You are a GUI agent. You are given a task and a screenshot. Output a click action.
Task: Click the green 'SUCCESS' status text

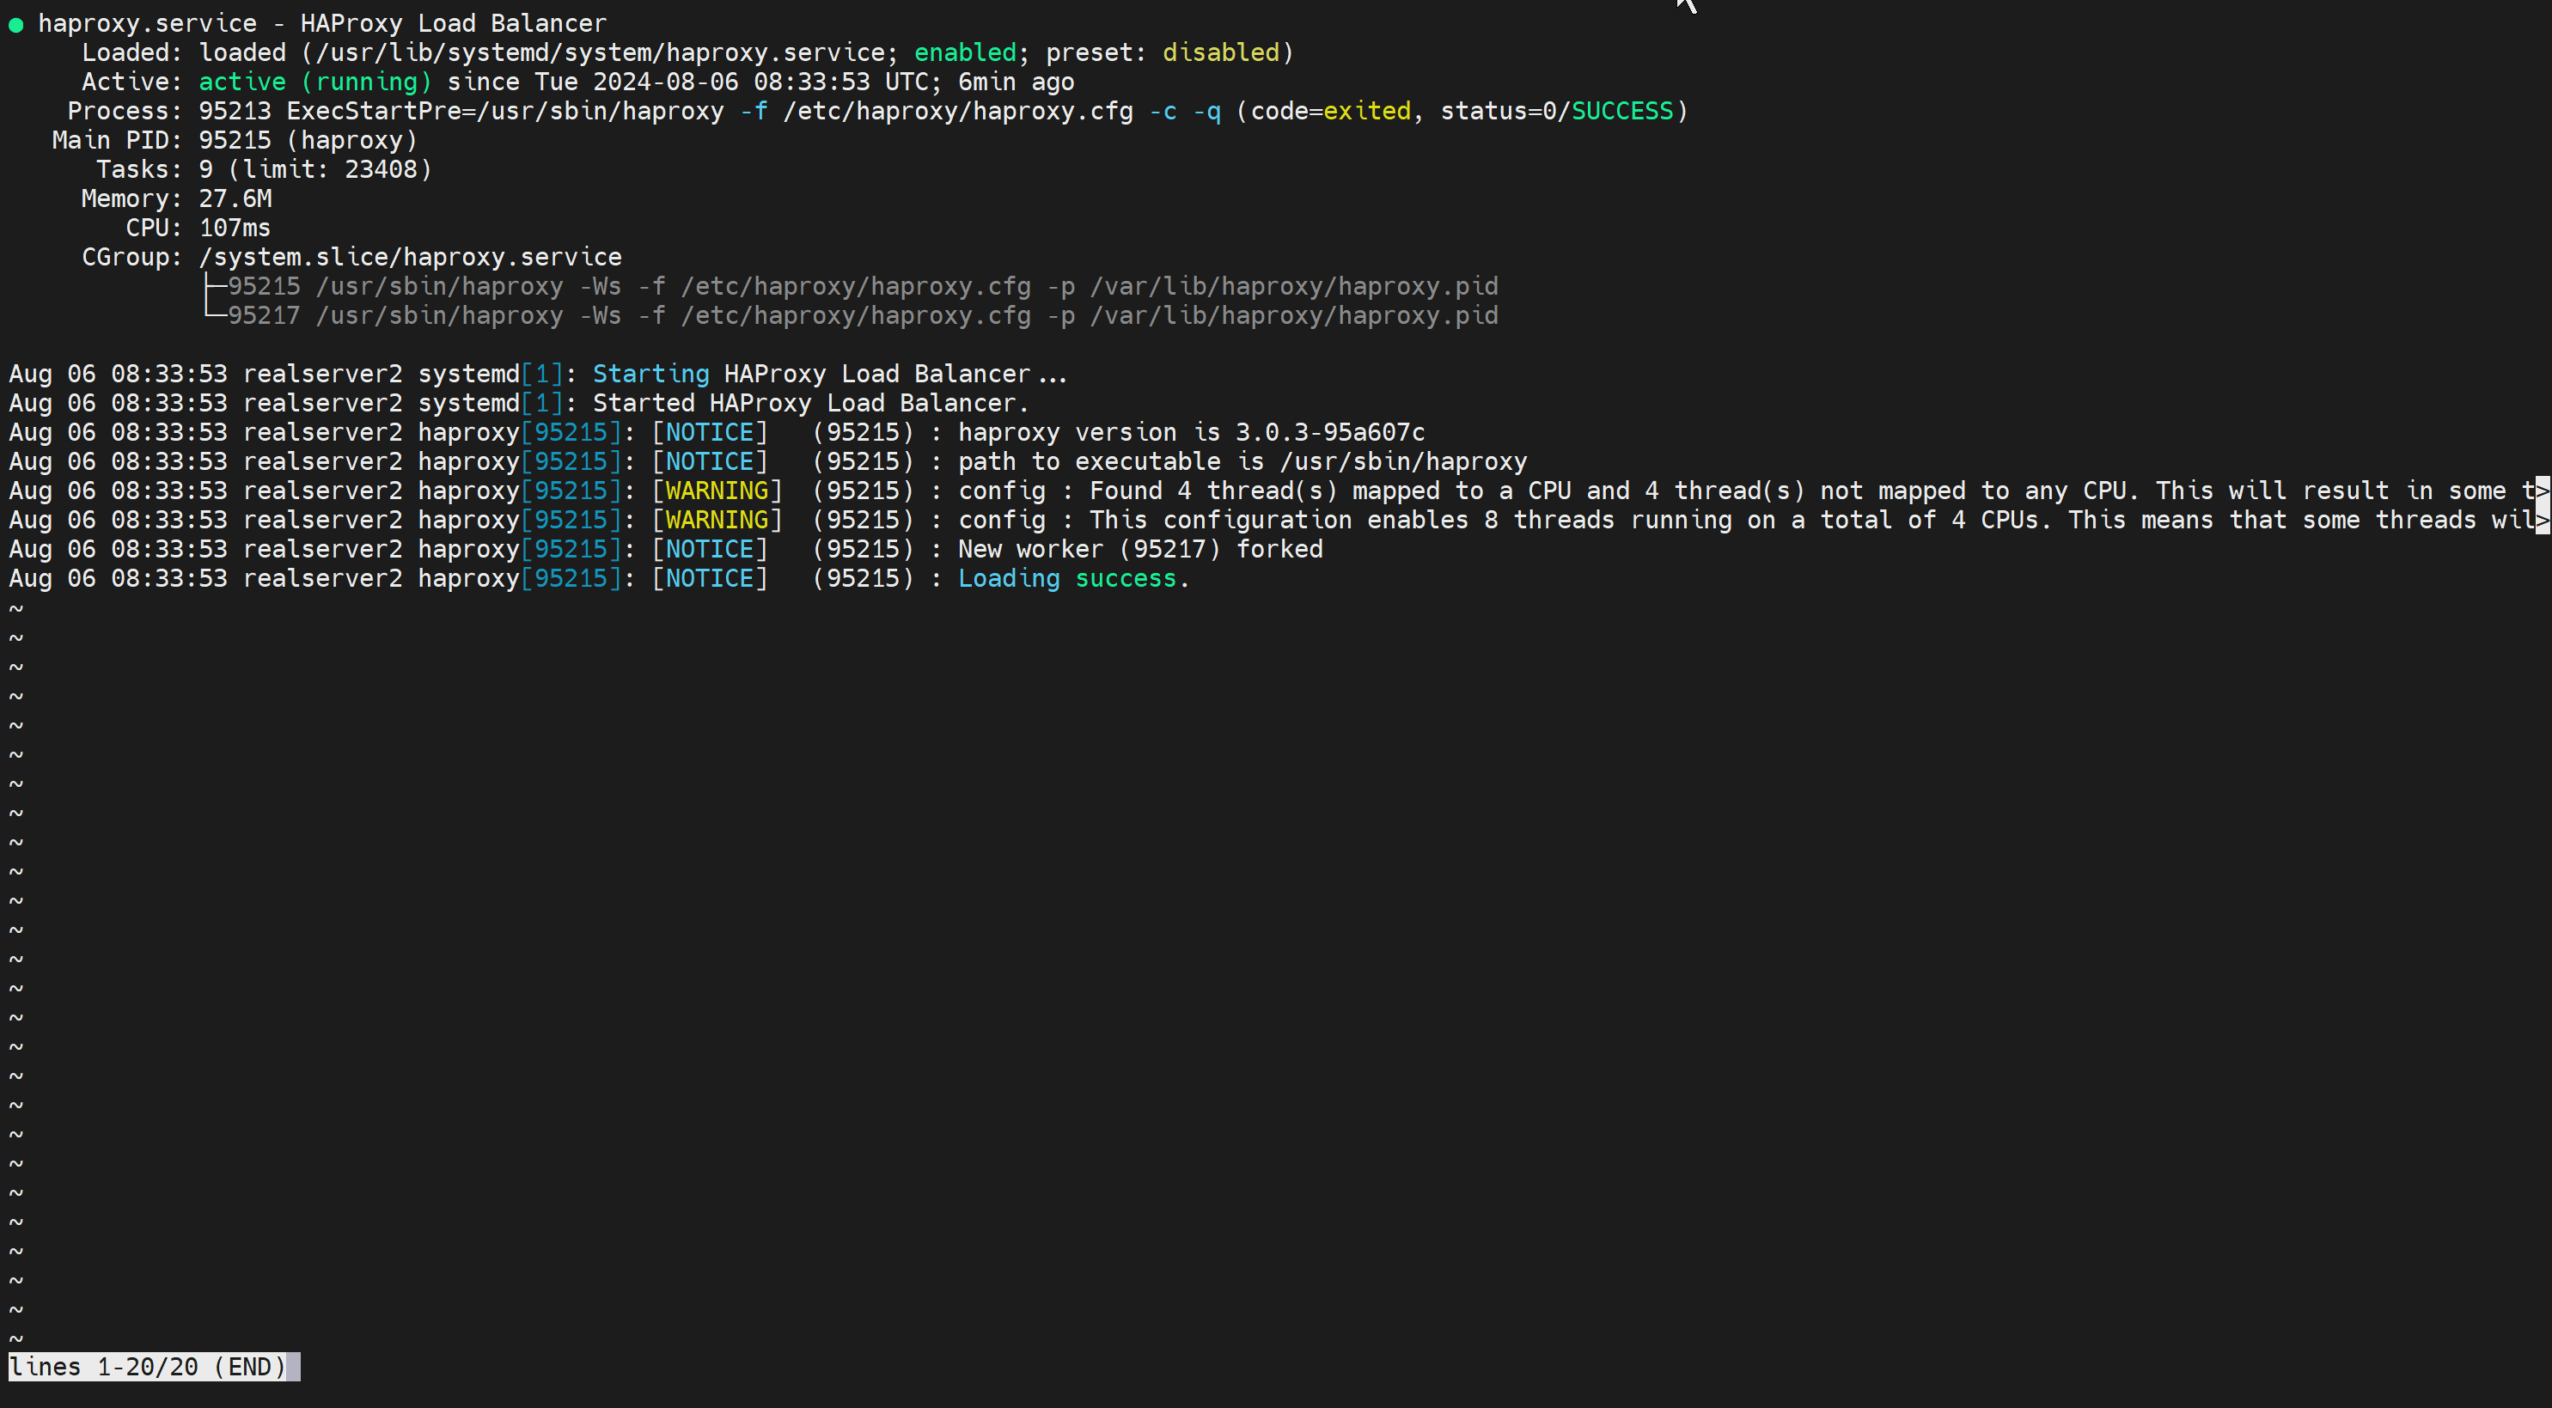click(x=1621, y=111)
